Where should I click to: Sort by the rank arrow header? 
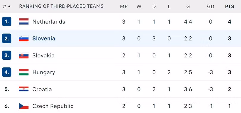pyautogui.click(x=7, y=7)
